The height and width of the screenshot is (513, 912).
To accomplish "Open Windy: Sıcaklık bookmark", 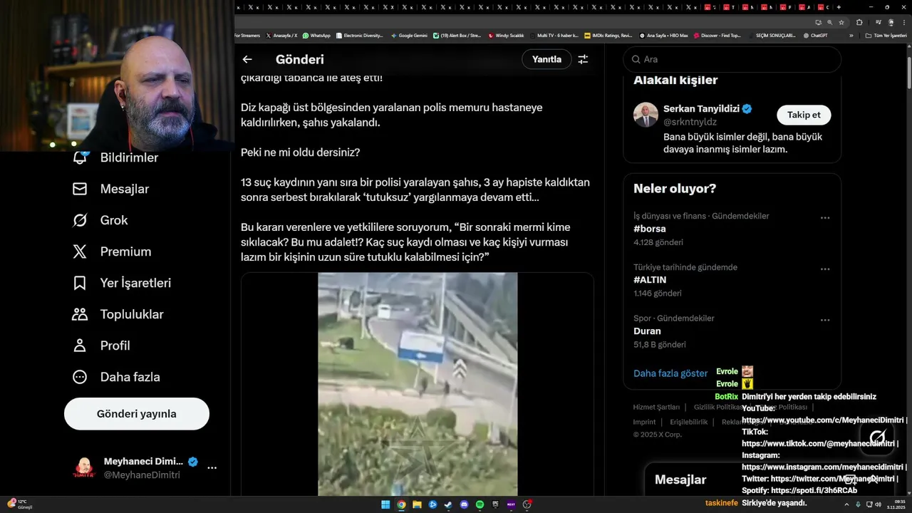I will (x=506, y=35).
